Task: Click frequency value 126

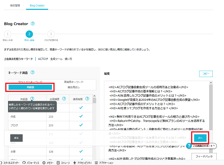Action: tap(51, 152)
